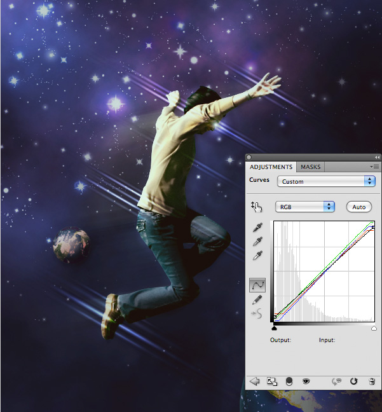Pick the white point eyedropper

coord(257,255)
